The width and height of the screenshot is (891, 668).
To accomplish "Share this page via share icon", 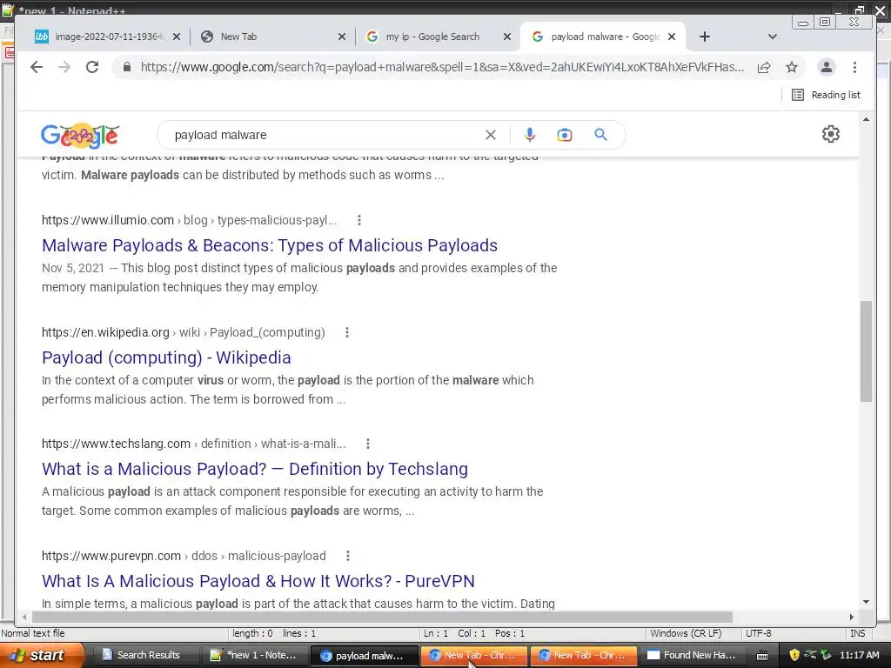I will click(x=764, y=67).
